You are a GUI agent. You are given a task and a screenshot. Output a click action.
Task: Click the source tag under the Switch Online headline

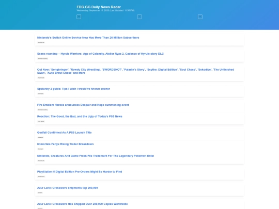click(x=41, y=42)
